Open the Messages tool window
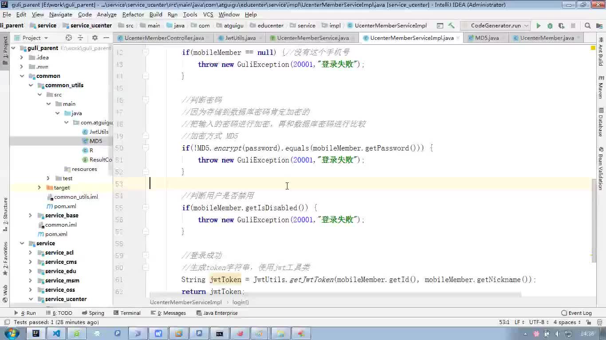 pyautogui.click(x=169, y=313)
